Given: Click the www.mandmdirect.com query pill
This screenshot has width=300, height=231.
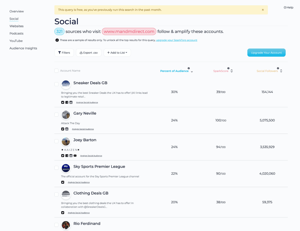Looking at the screenshot, I should [x=129, y=31].
